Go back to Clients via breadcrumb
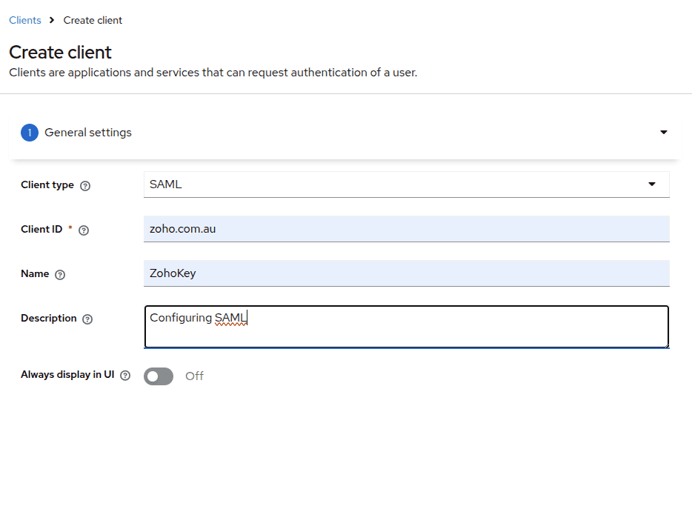This screenshot has height=509, width=692. point(25,21)
